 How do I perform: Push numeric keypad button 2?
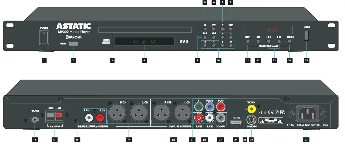click(x=231, y=37)
